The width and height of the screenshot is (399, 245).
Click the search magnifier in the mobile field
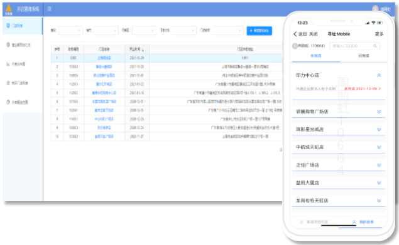coord(375,46)
